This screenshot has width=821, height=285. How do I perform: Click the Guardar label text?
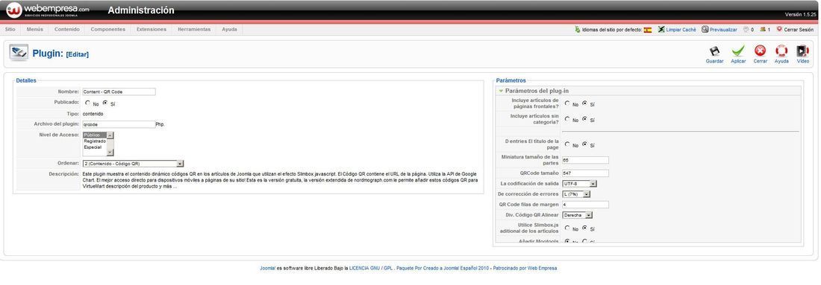pyautogui.click(x=715, y=61)
